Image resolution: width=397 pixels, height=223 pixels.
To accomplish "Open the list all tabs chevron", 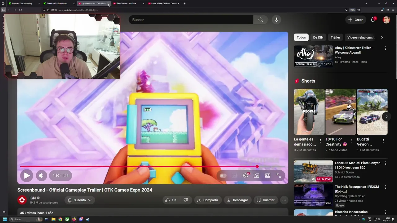I will click(366, 3).
